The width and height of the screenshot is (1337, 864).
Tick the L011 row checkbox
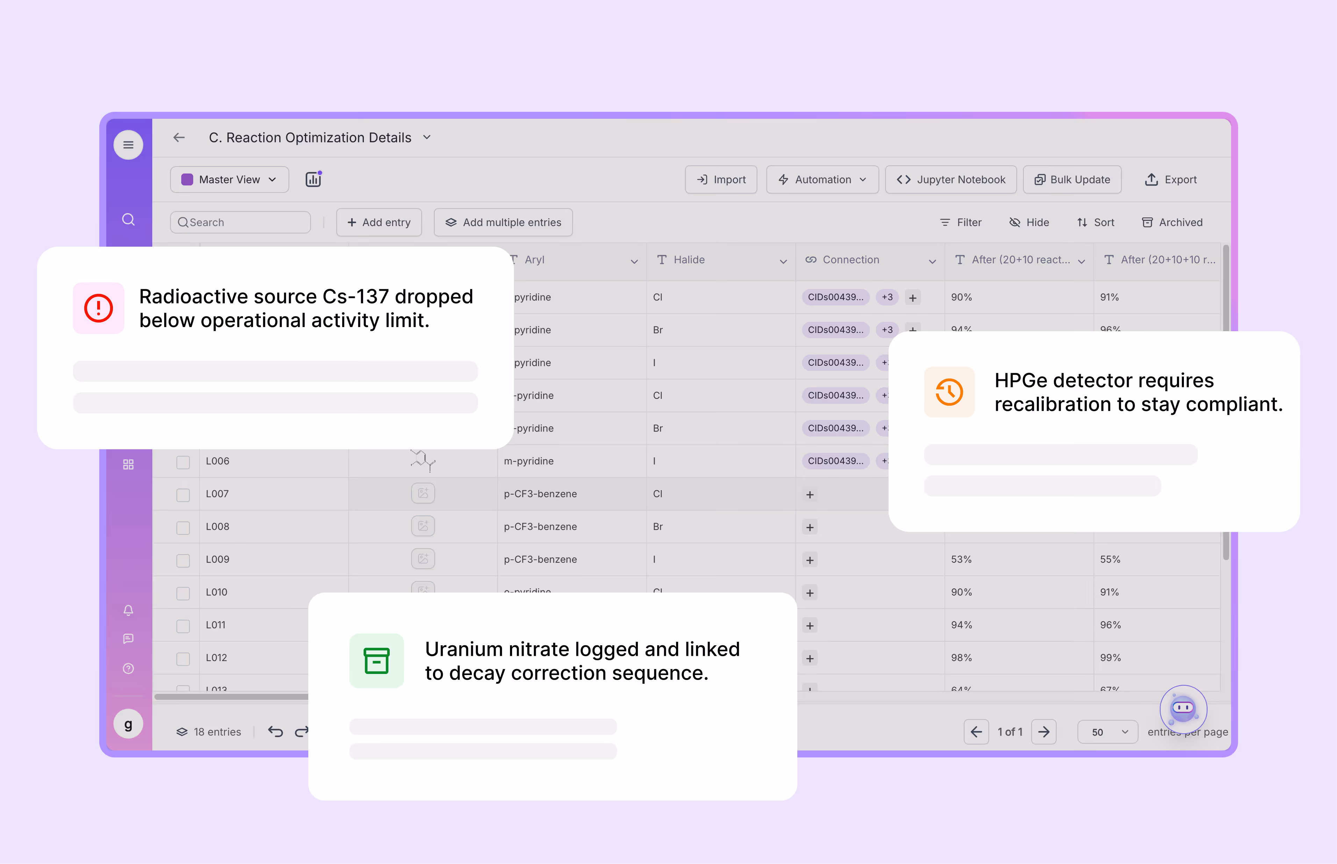click(183, 626)
